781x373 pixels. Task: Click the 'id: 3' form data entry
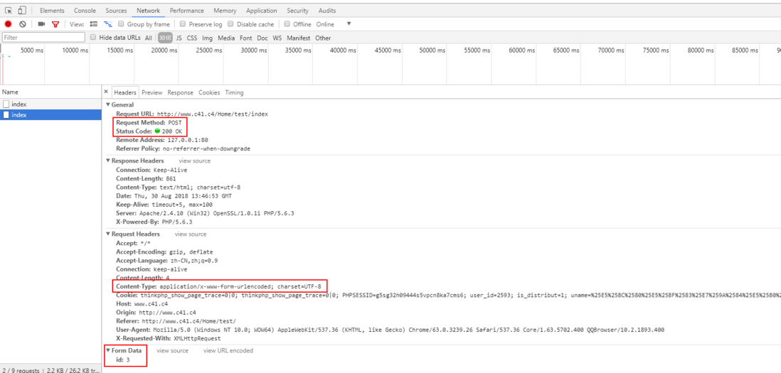pos(123,359)
